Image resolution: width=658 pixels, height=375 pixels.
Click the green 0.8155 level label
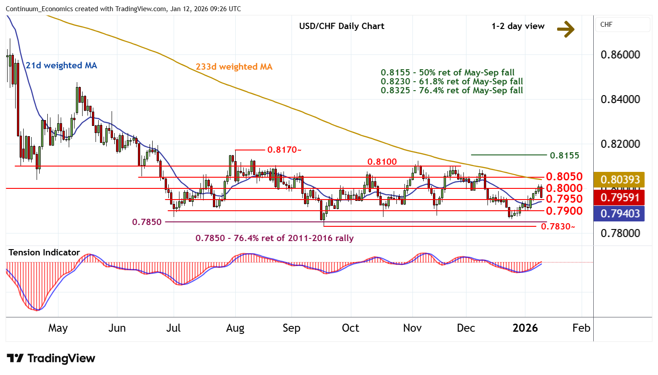[x=564, y=155]
